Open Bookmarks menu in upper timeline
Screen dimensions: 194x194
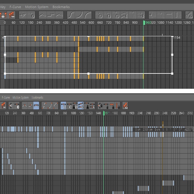tap(61, 7)
